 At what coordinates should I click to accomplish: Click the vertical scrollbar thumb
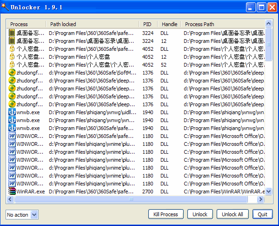pyautogui.click(x=268, y=44)
